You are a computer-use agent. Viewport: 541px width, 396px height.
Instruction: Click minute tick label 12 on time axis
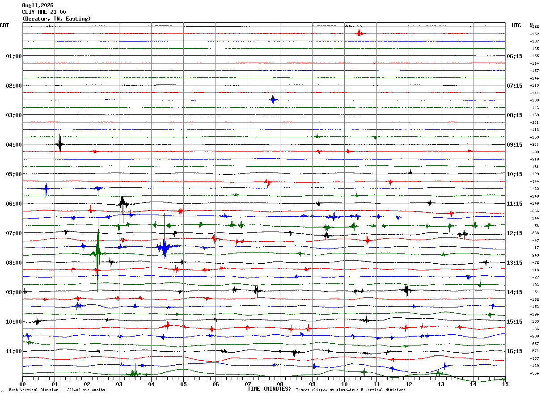[409, 384]
